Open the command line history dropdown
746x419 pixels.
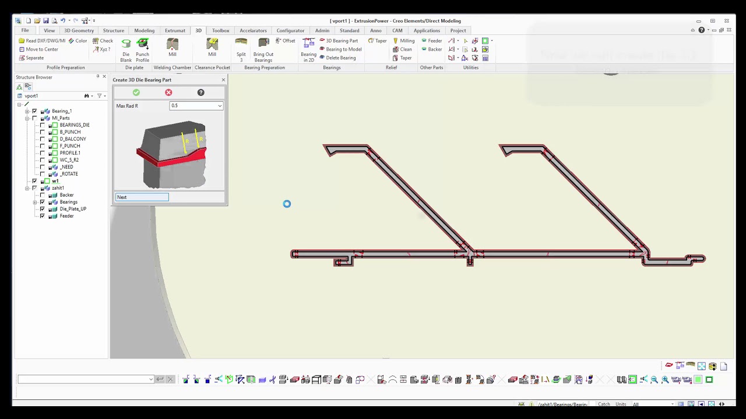[151, 379]
